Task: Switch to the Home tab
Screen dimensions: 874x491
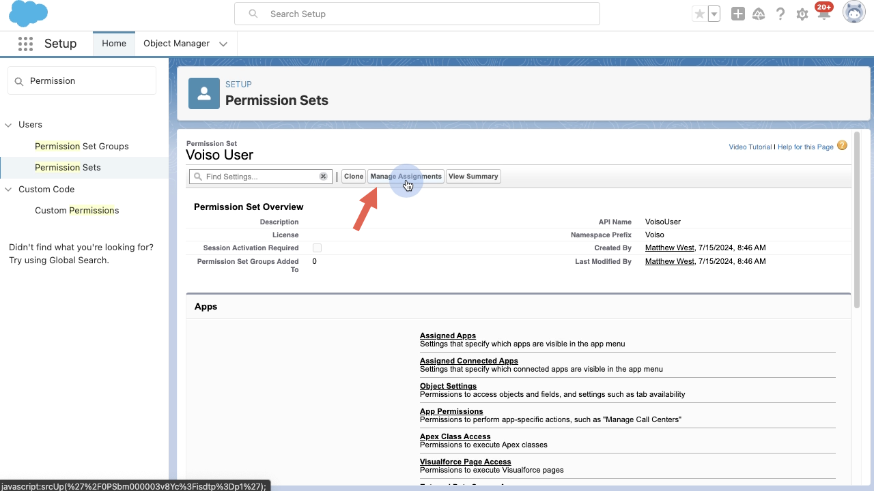Action: pyautogui.click(x=114, y=44)
